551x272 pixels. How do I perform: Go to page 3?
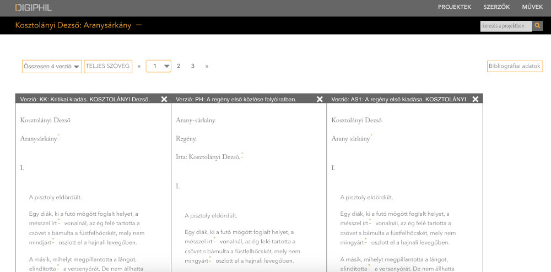point(193,66)
